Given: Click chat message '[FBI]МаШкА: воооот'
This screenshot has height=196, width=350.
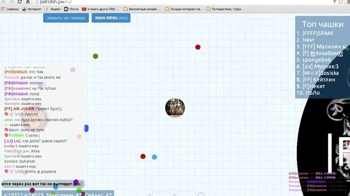Looking at the screenshot, I should point(24,83).
